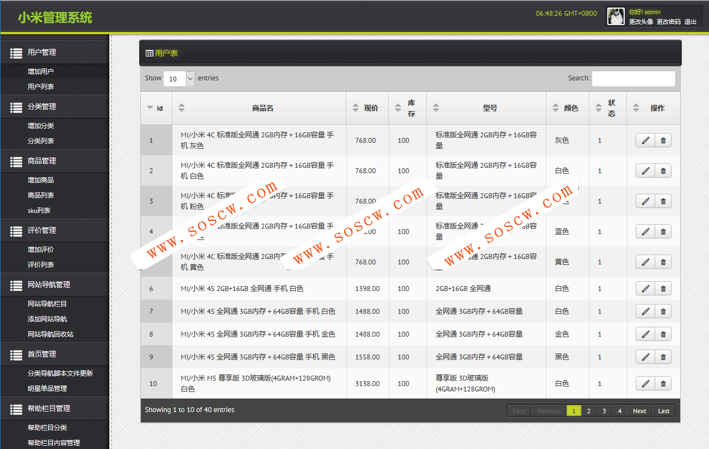This screenshot has height=449, width=709.
Task: Open 增加用户 in the sidebar
Action: [x=41, y=72]
